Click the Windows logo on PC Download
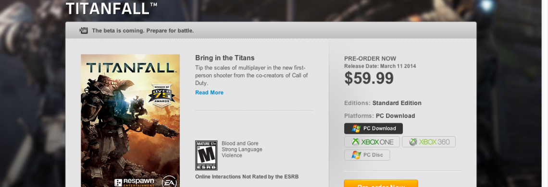This screenshot has height=187, width=548. 356,129
